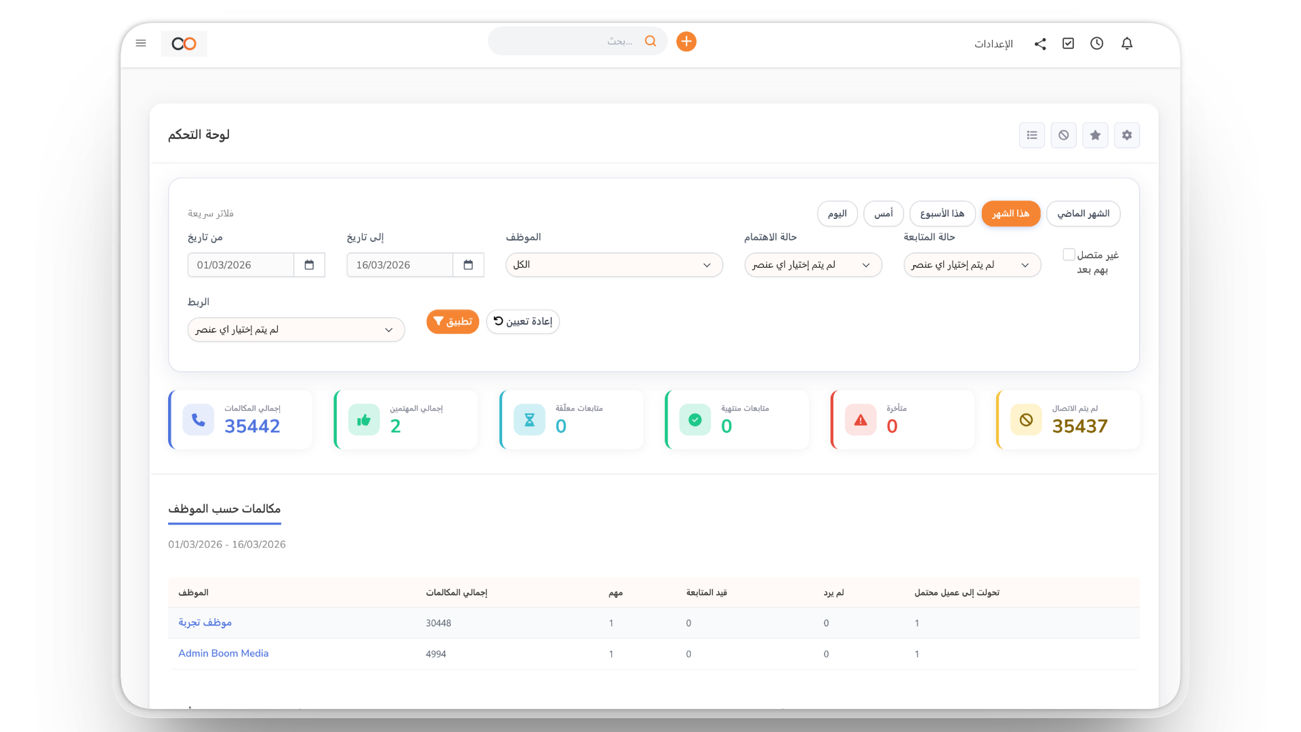Select the الشهر الماضي quick filter
The height and width of the screenshot is (732, 1301).
tap(1083, 213)
